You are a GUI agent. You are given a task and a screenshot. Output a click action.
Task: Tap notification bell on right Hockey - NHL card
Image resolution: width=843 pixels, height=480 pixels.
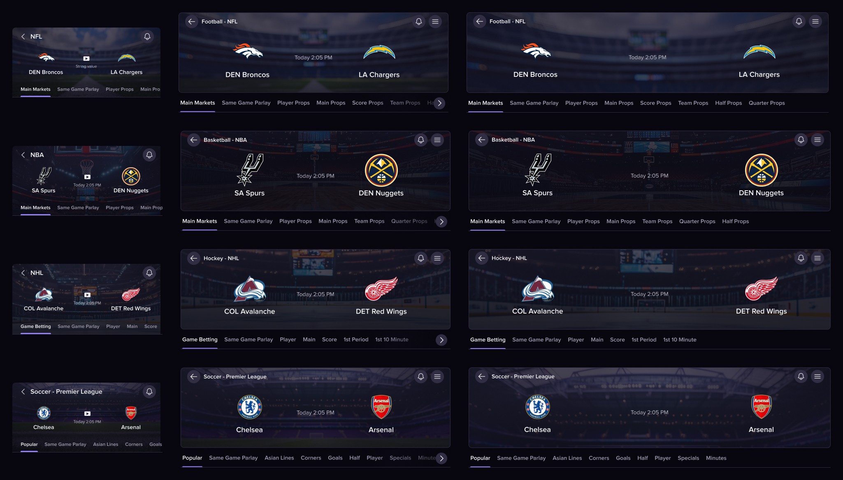(x=801, y=258)
